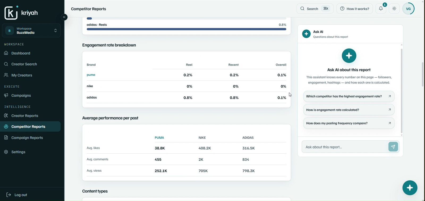Click the 798.3K avg views value
Image resolution: width=425 pixels, height=201 pixels.
248,171
